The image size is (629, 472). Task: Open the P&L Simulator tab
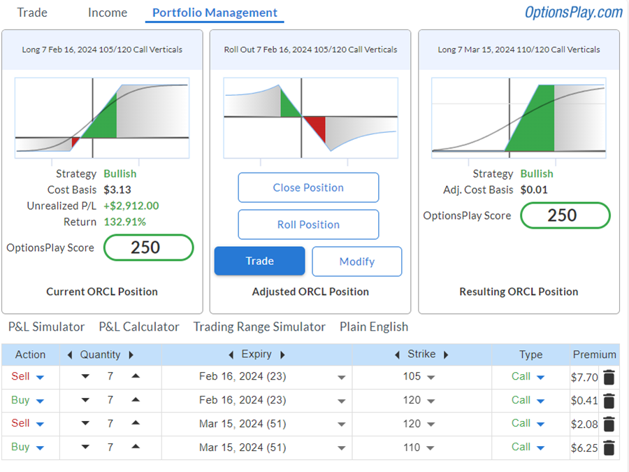click(47, 327)
